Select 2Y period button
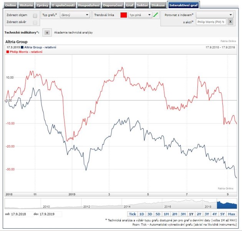 click(199, 214)
